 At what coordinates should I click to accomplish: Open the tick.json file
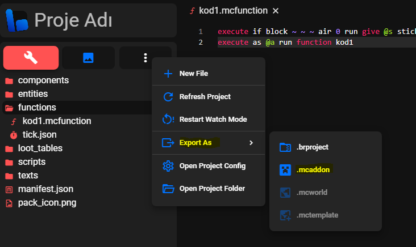coord(39,135)
